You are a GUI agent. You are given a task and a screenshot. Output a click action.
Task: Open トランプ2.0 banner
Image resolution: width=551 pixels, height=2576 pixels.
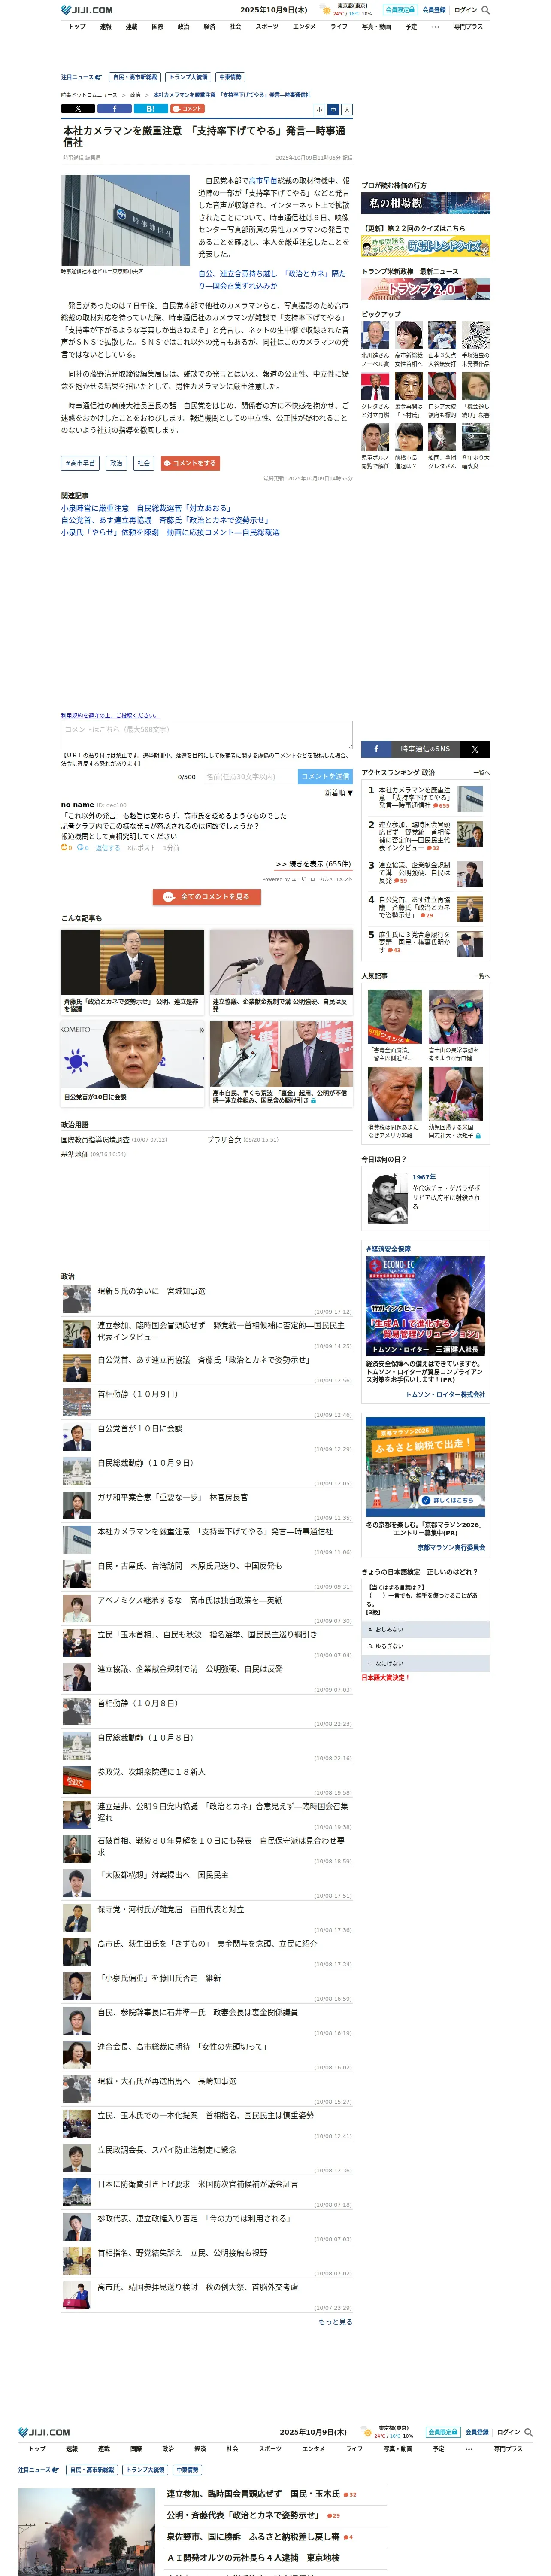point(425,289)
